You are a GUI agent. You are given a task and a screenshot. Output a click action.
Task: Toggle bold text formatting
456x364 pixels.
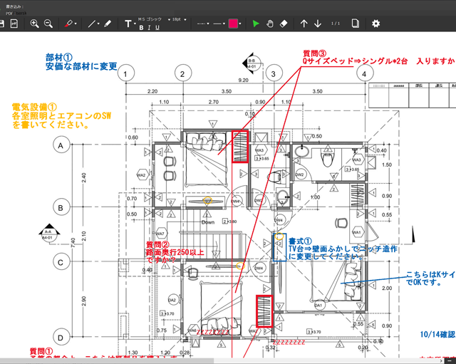point(141,28)
